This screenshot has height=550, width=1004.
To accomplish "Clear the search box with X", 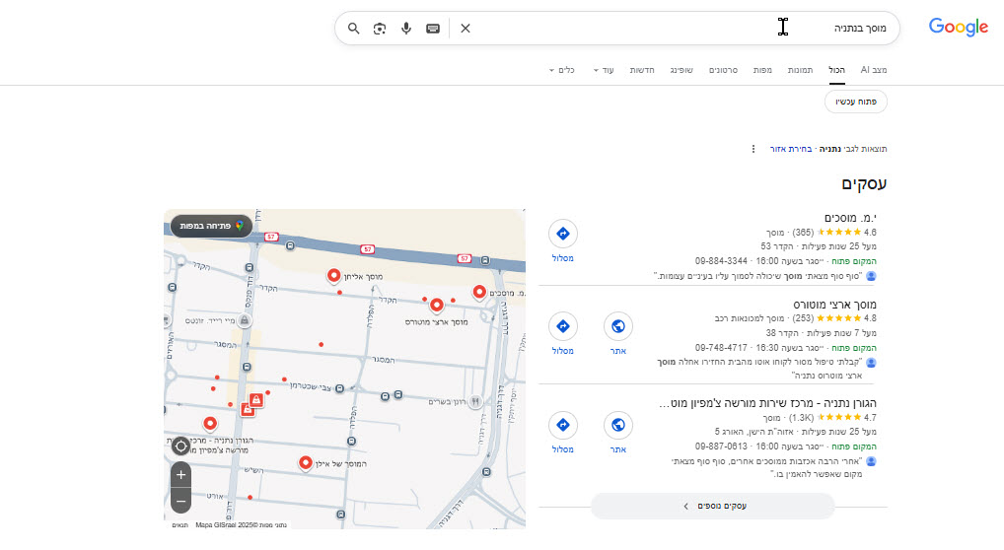I will coord(466,29).
